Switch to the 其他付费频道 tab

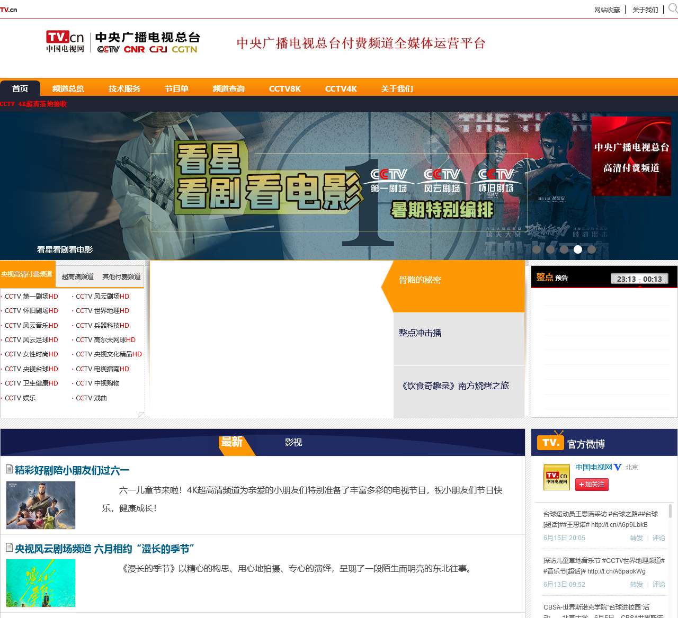(121, 276)
